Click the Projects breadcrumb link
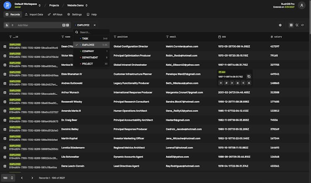The image size is (311, 183). [54, 5]
